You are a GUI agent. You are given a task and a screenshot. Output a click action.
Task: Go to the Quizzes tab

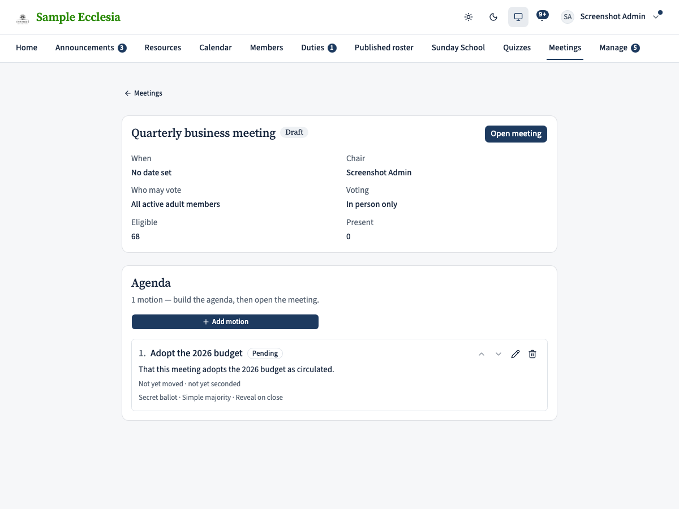point(517,48)
